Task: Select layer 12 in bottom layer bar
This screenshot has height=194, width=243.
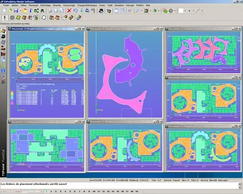Action: click(103, 192)
